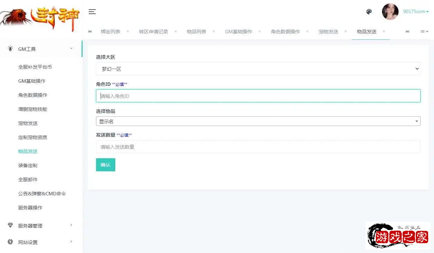Image resolution: width=434 pixels, height=253 pixels.
Task: Open the theme color palette icon
Action: click(x=369, y=12)
